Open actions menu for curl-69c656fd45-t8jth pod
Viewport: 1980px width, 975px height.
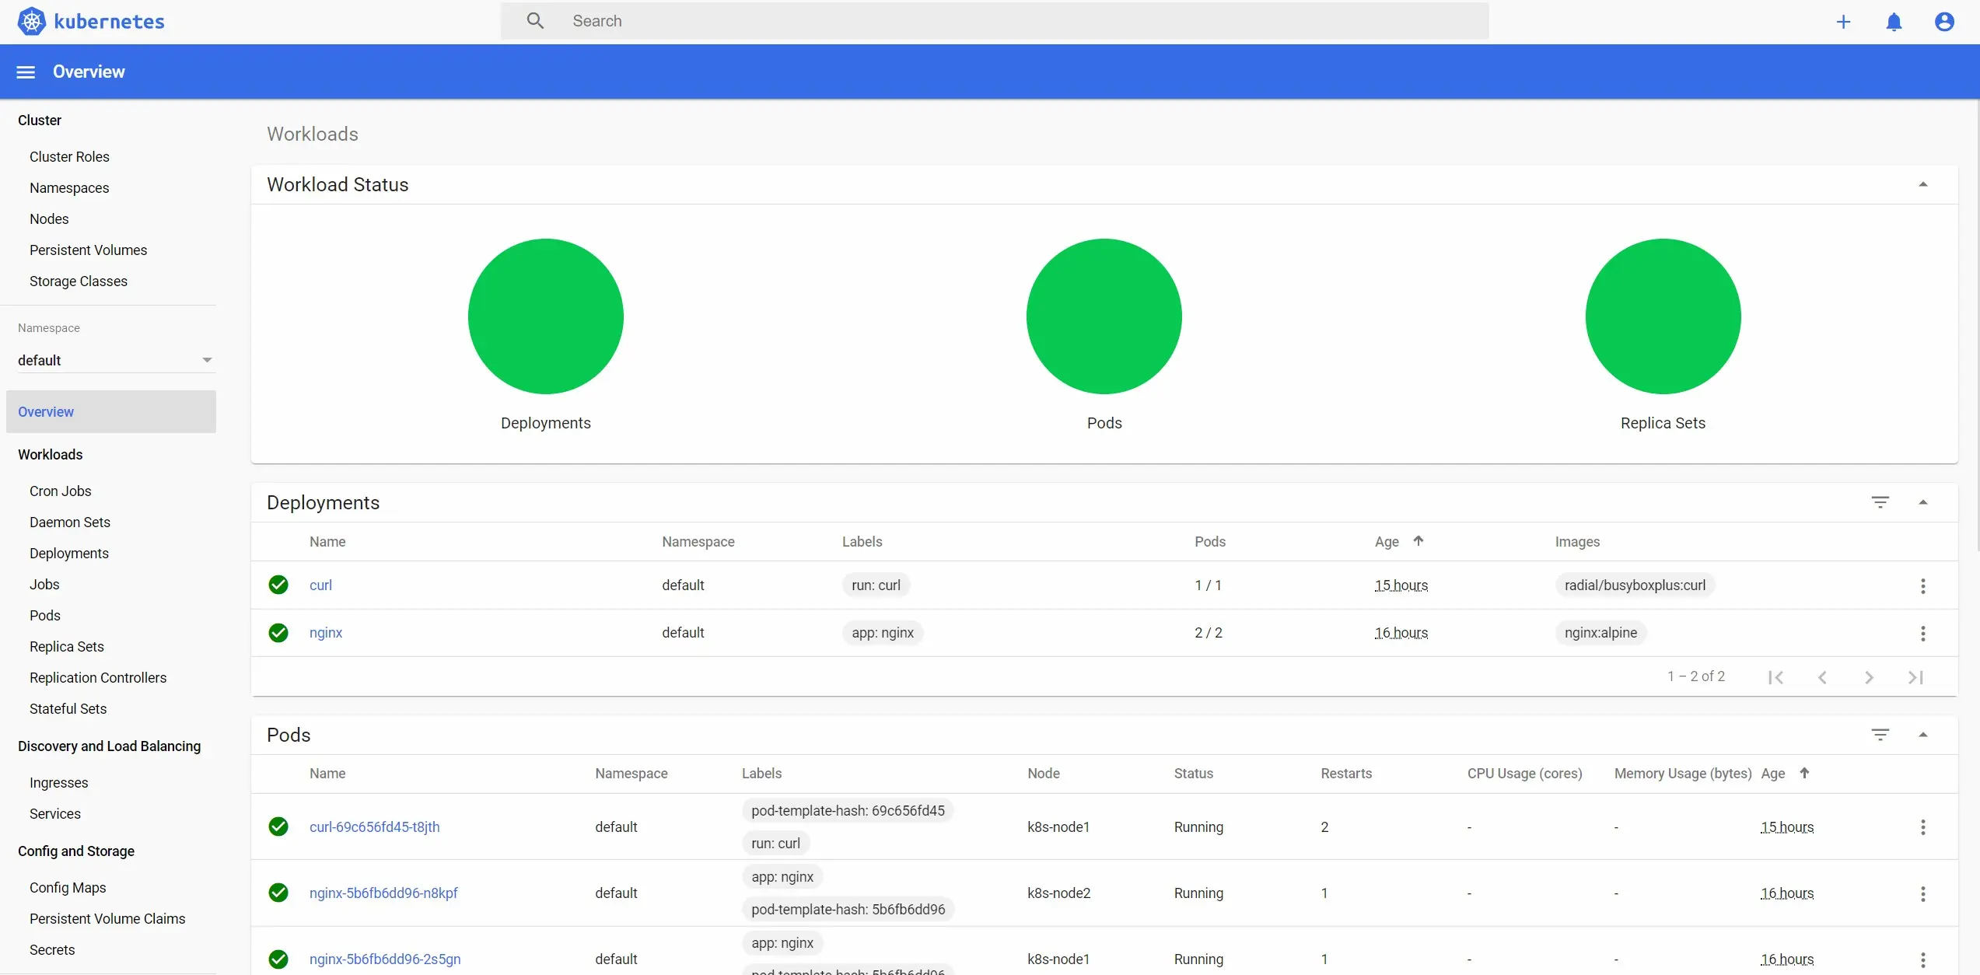[1922, 827]
